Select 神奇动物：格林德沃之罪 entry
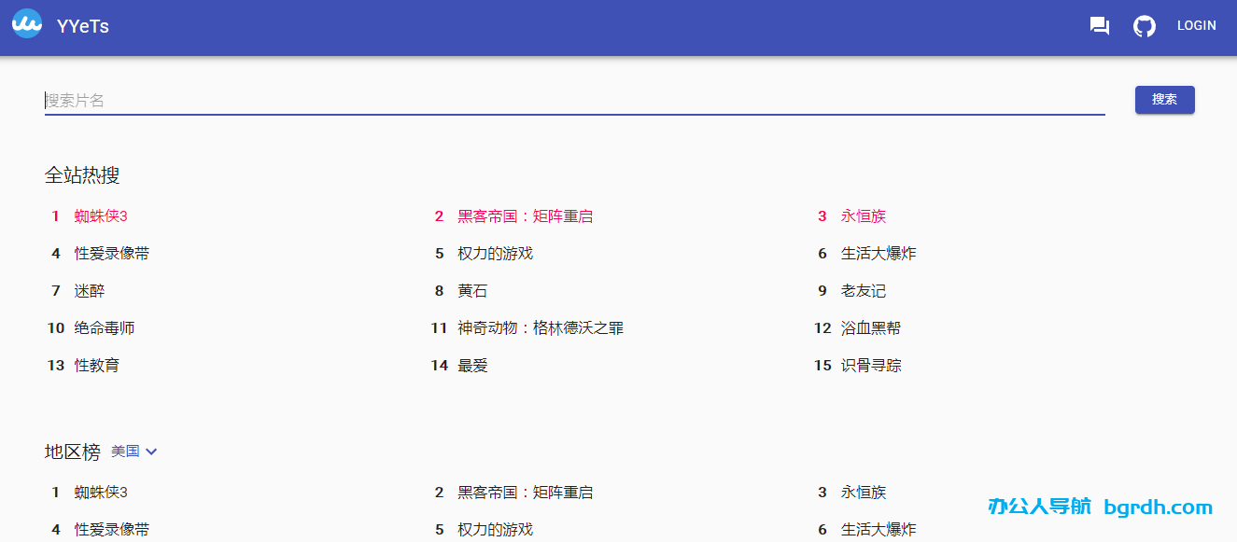The height and width of the screenshot is (542, 1237). [540, 328]
